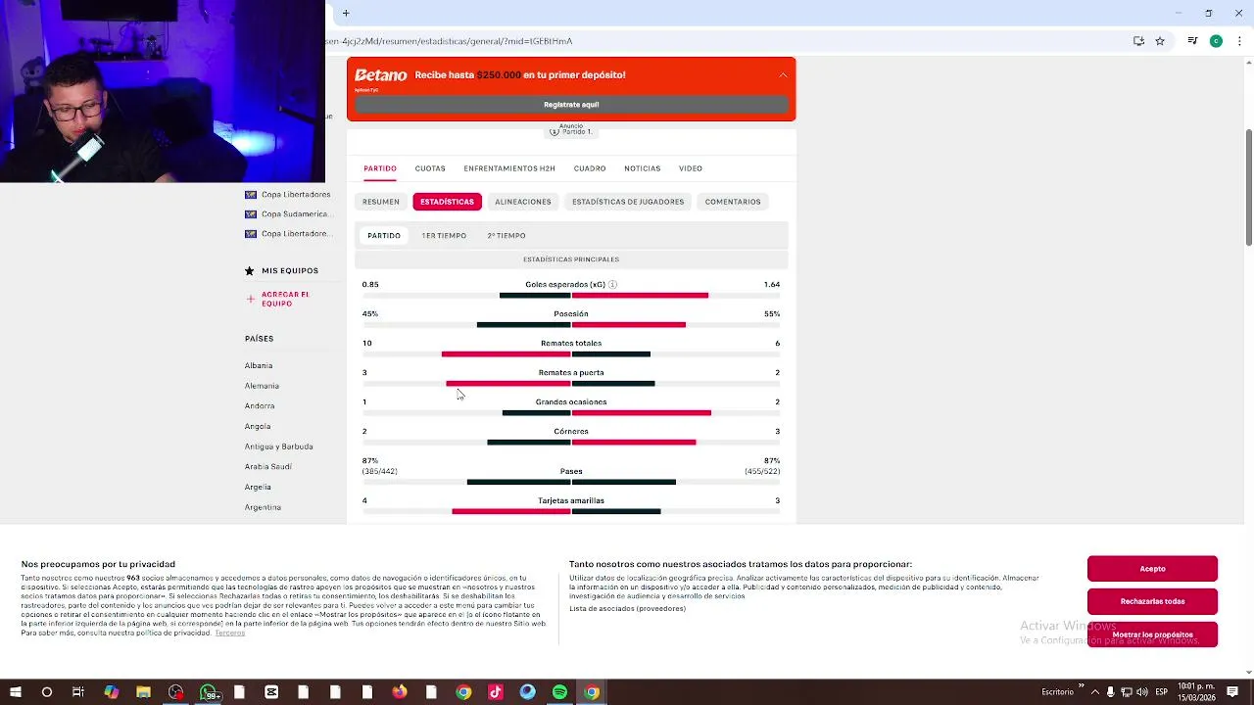Open ESTADÍSTICAS DE JUGADORES sub-tab
The width and height of the screenshot is (1254, 705).
628,202
